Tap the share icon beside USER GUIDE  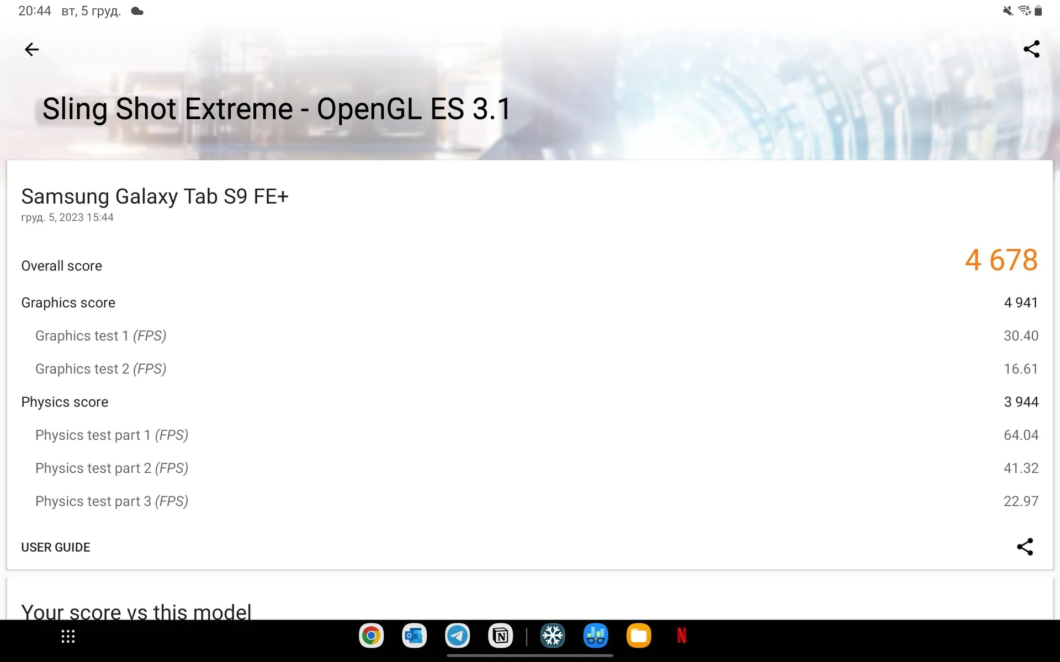coord(1025,547)
